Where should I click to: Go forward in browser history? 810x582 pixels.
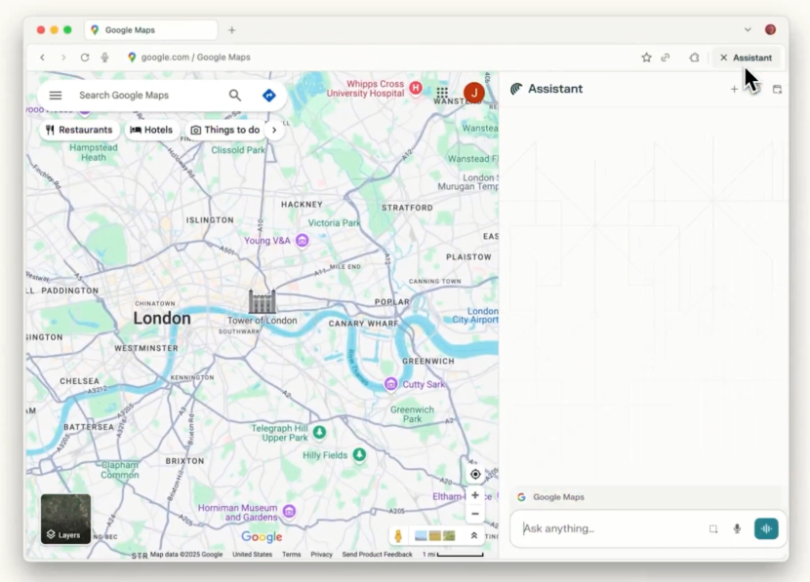pos(63,58)
